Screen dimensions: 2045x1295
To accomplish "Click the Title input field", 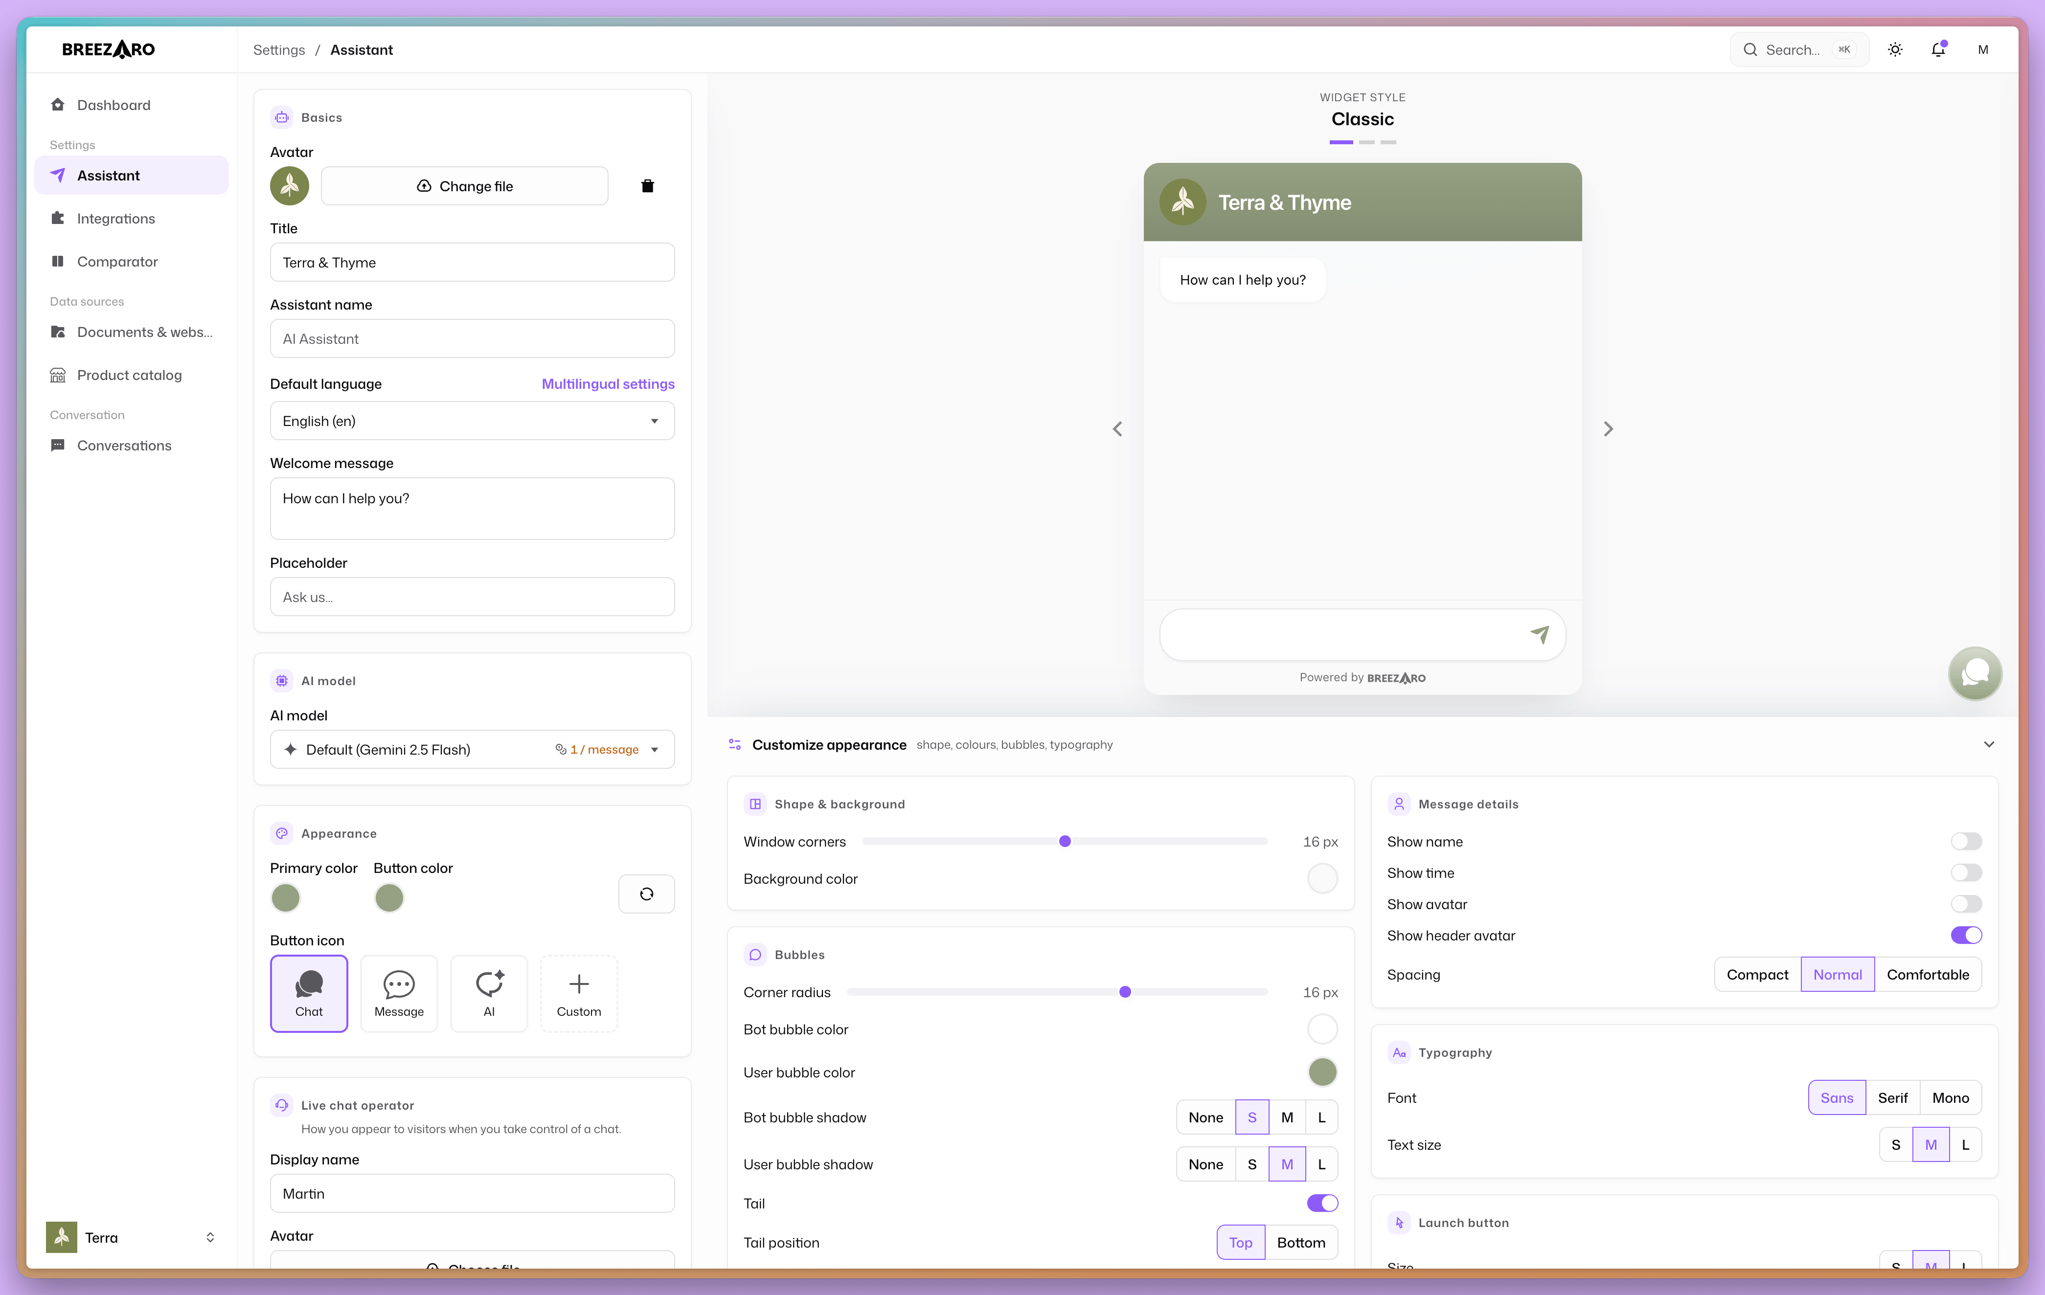I will [472, 263].
